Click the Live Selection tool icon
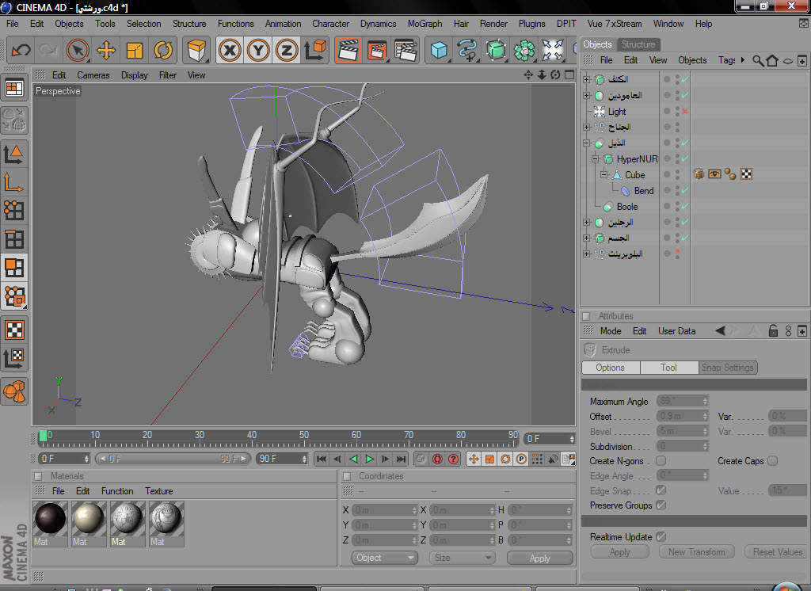811x591 pixels. [x=77, y=51]
